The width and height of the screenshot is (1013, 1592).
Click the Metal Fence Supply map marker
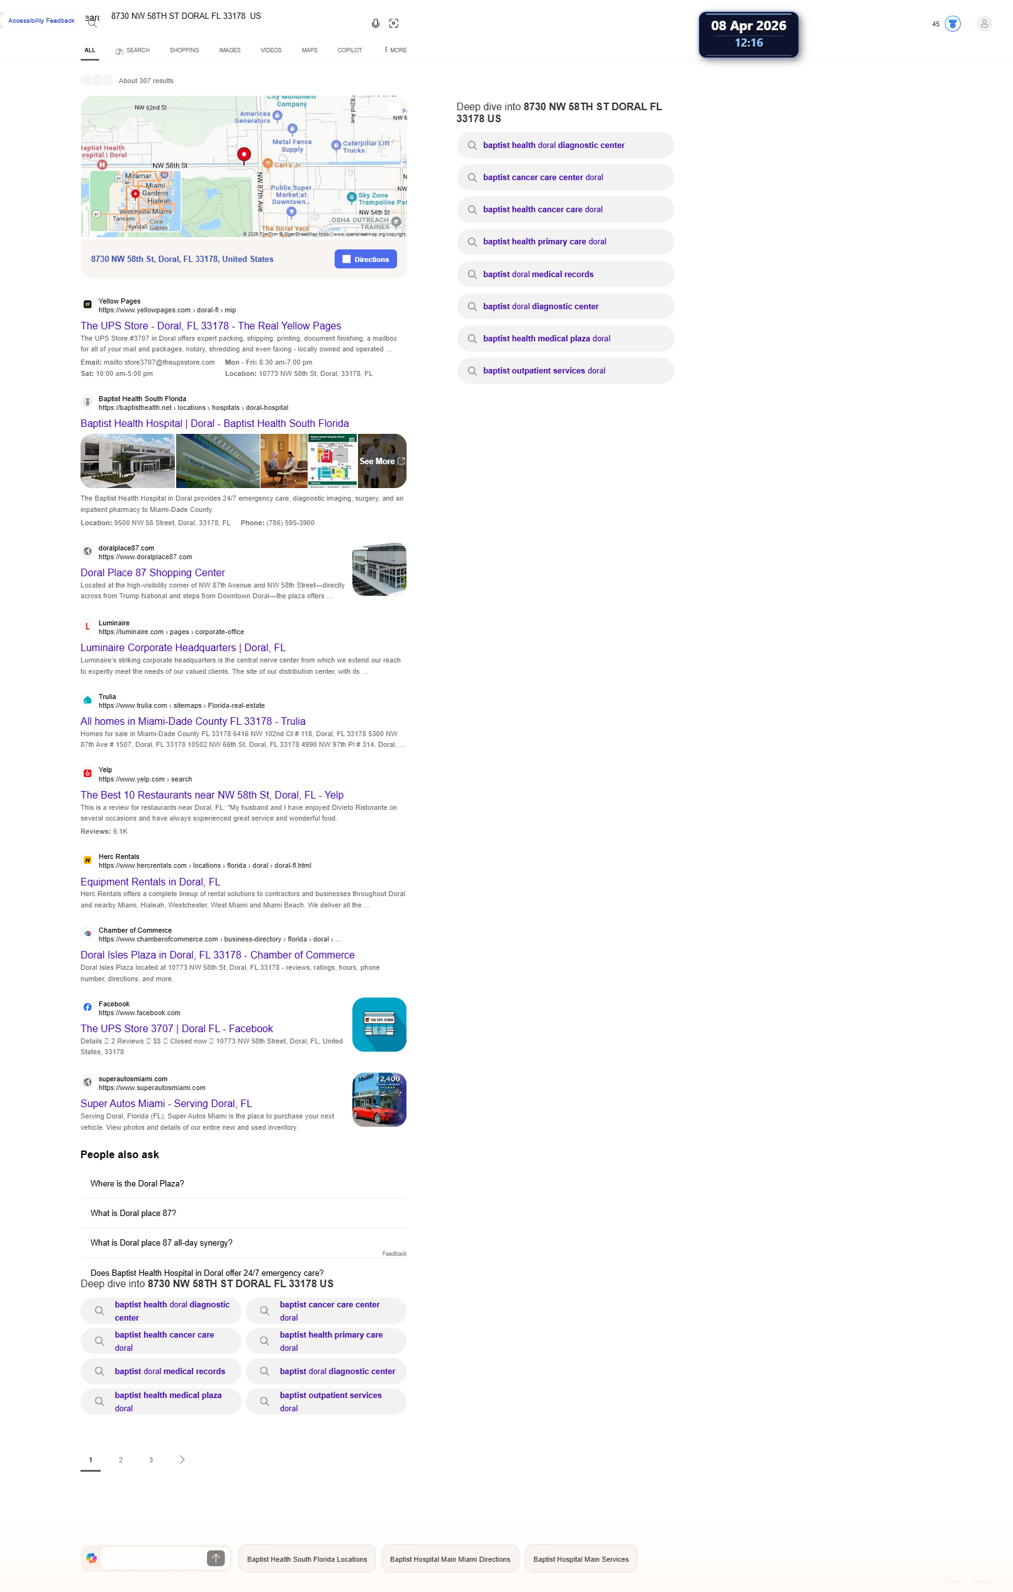pyautogui.click(x=293, y=128)
